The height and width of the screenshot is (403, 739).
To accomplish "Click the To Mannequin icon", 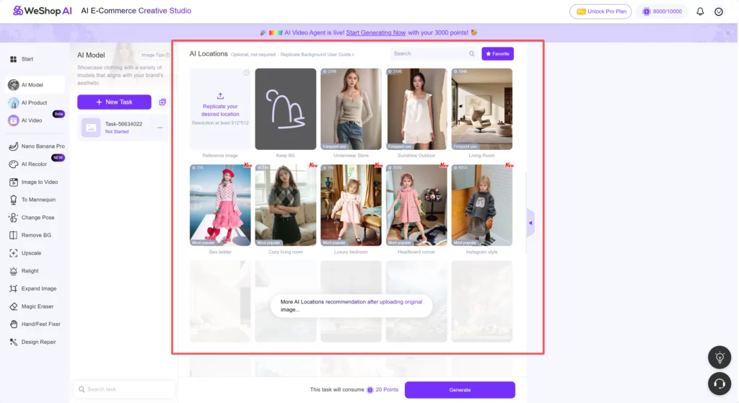I will tap(13, 200).
